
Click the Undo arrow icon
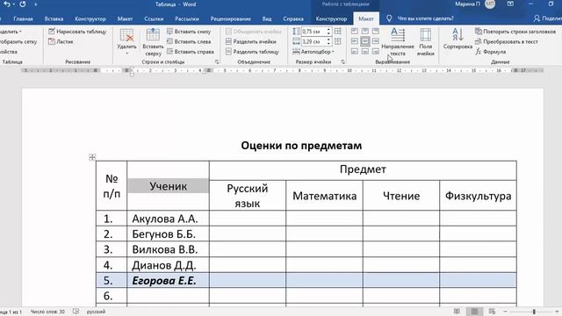[x=6, y=4]
